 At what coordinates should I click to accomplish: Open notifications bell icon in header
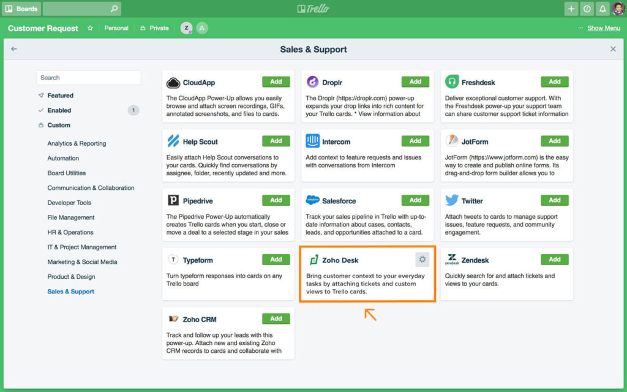pos(602,9)
